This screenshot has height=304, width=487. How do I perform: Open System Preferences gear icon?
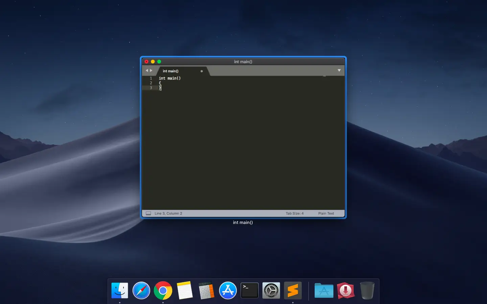tap(271, 290)
